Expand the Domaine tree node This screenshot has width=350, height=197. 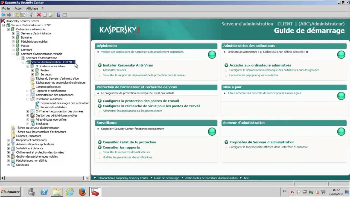tap(13, 37)
